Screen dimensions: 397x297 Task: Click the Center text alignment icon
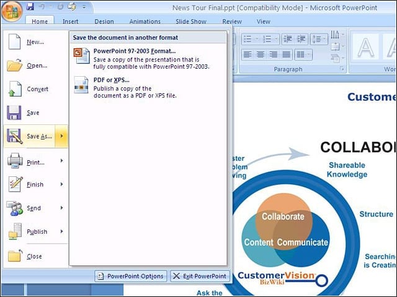261,54
